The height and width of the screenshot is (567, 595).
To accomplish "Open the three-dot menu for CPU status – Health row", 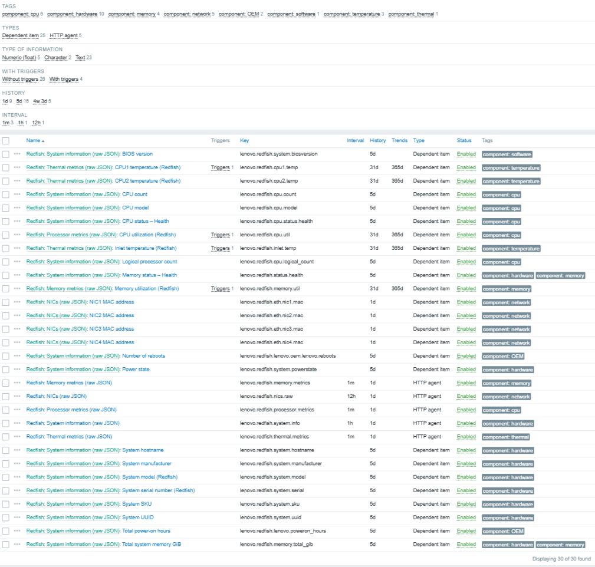I will pos(17,221).
